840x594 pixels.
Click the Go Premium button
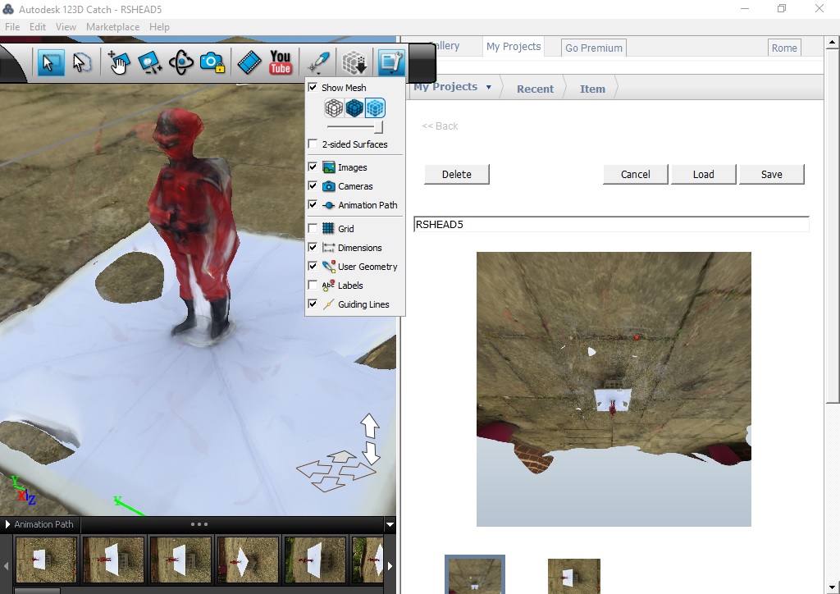(594, 48)
